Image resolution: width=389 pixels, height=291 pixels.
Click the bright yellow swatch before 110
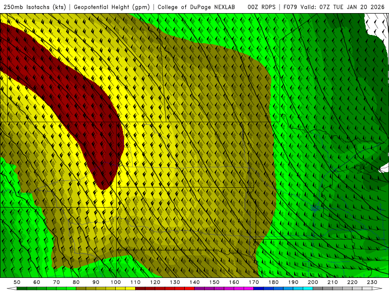point(130,289)
